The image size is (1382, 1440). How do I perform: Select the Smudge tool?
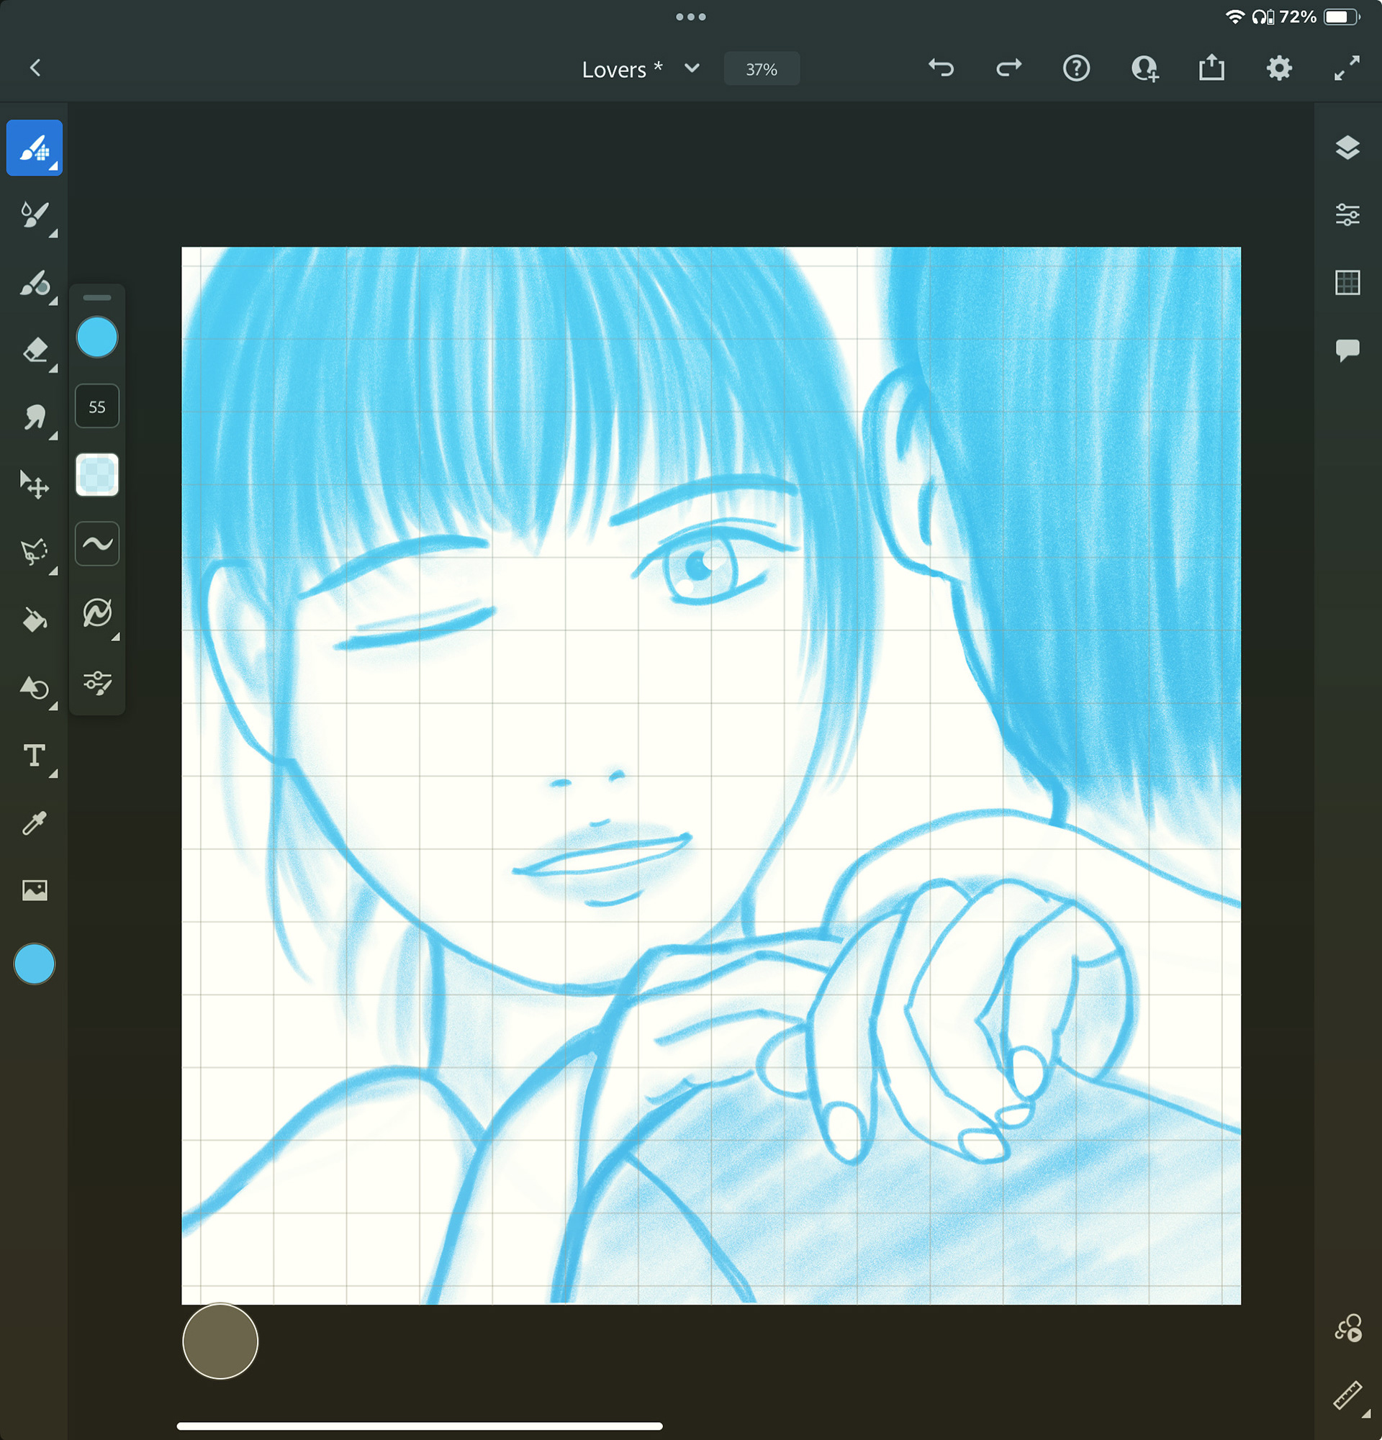[35, 417]
